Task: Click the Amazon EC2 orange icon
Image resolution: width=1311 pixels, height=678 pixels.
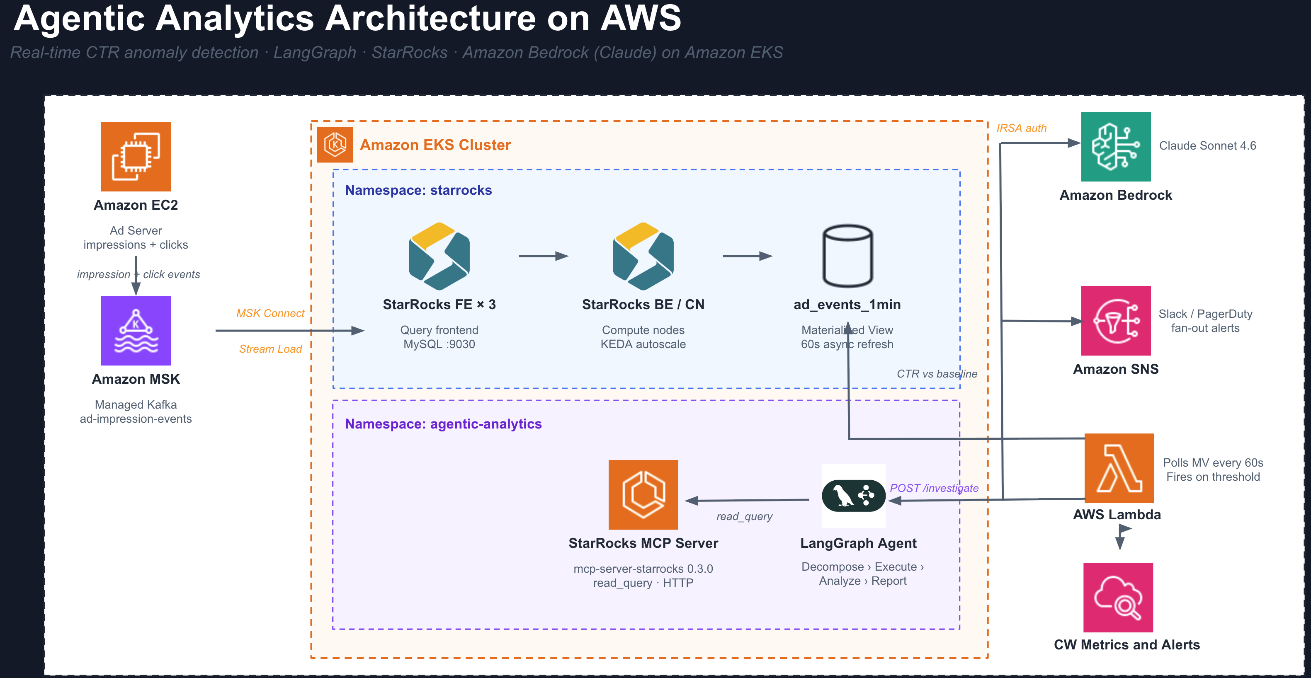Action: tap(136, 157)
